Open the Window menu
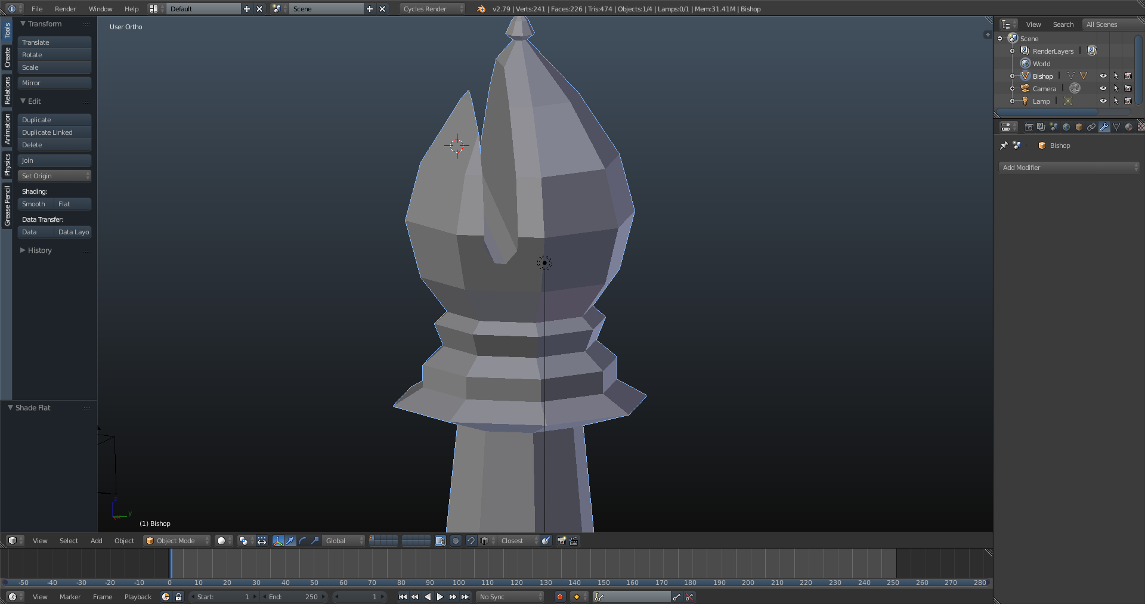 [100, 9]
